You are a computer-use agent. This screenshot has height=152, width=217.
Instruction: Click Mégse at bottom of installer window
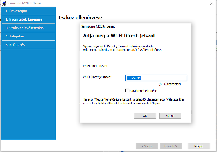[199, 146]
